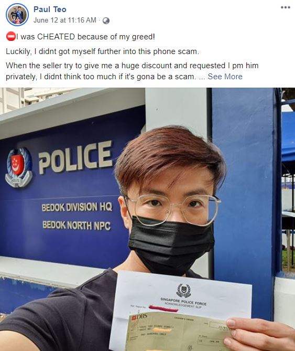Open the June 12 at 11:16 AM timestamp
295x351 pixels.
tap(65, 20)
